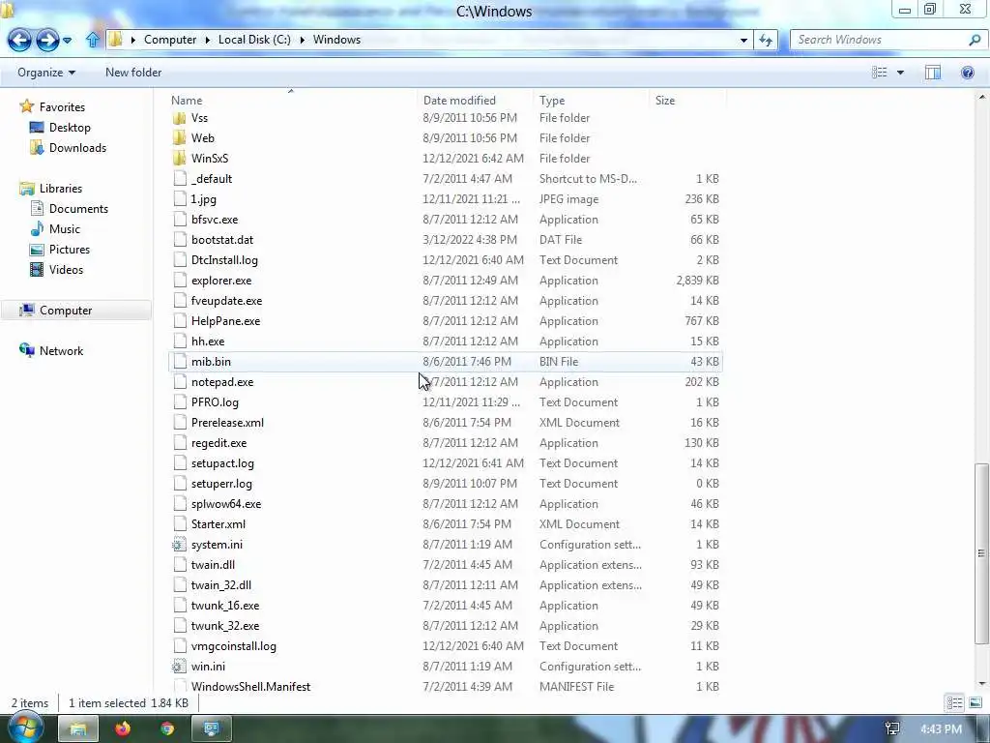This screenshot has height=743, width=990.
Task: Open the Music library
Action: pyautogui.click(x=65, y=228)
